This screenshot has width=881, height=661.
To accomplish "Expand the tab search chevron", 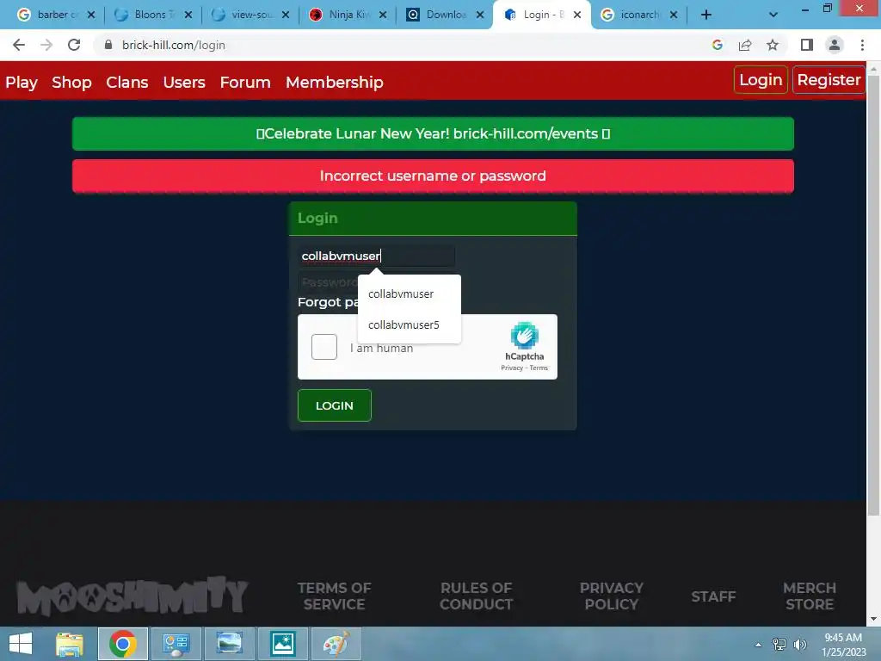I will point(773,15).
